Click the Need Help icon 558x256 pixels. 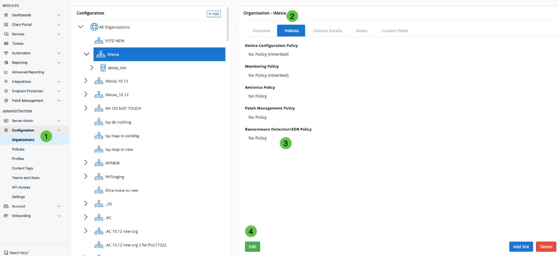[6, 253]
